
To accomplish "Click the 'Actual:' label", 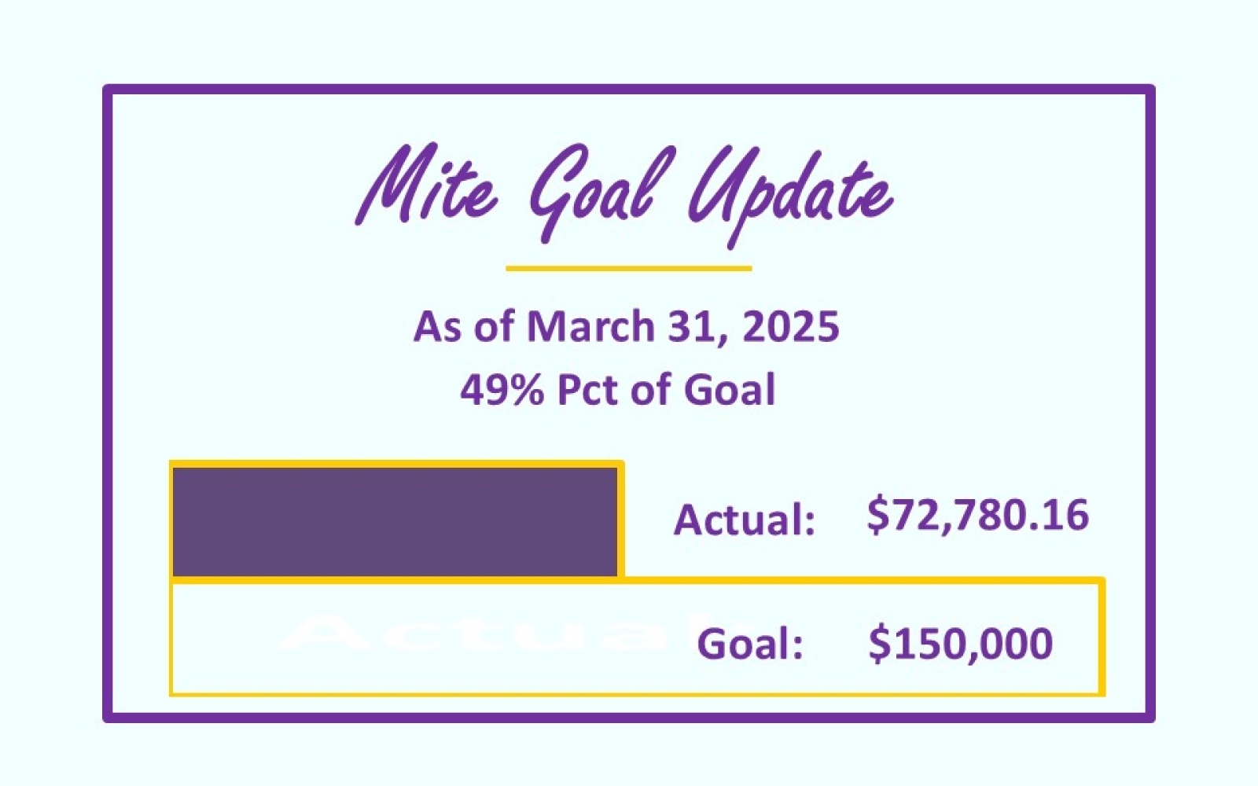I will click(745, 520).
